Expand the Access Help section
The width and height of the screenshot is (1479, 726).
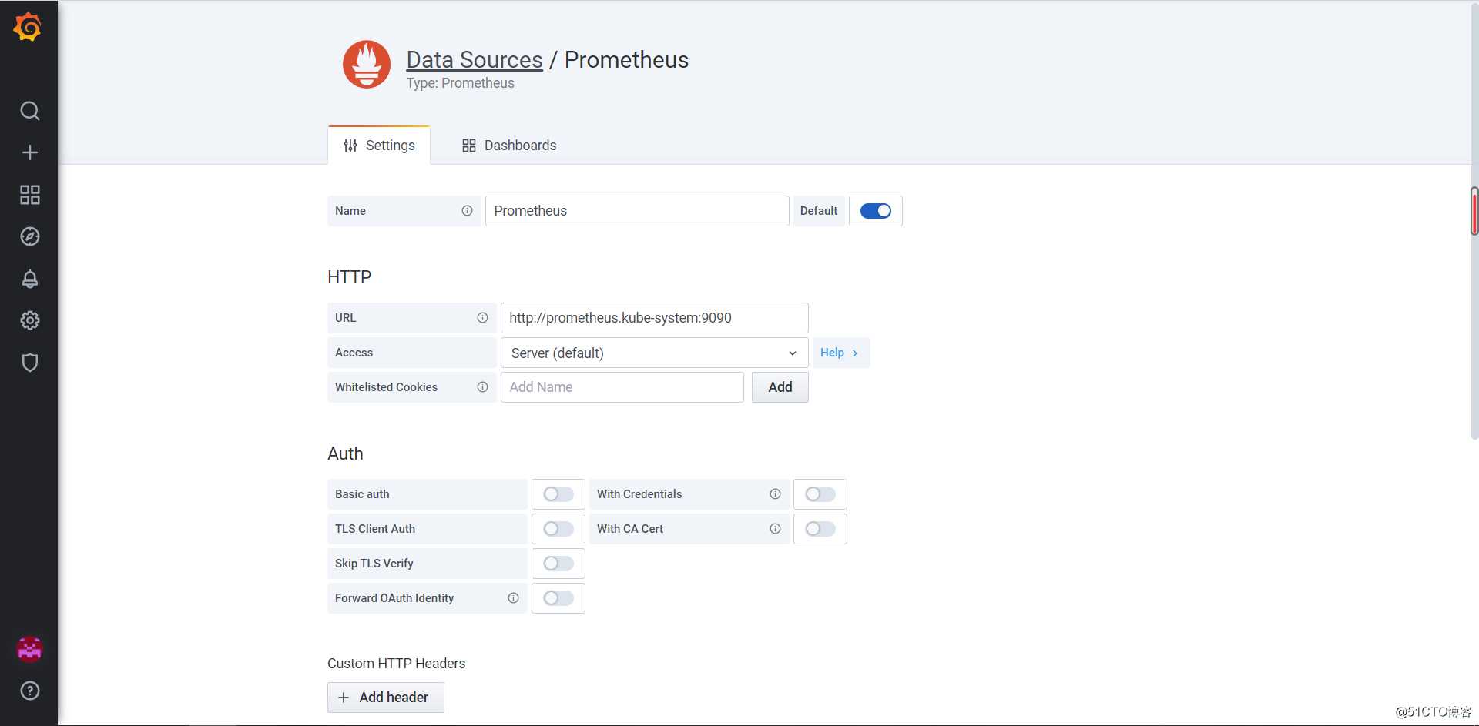click(840, 353)
